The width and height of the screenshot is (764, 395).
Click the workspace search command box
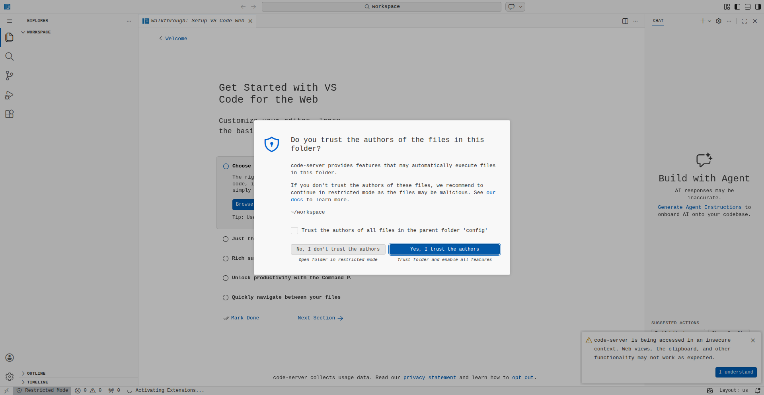381,7
